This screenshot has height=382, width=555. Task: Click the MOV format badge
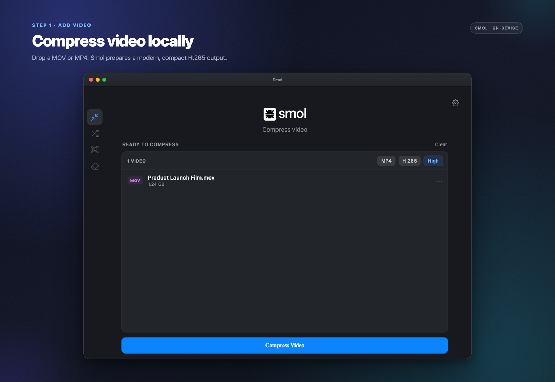pos(135,181)
